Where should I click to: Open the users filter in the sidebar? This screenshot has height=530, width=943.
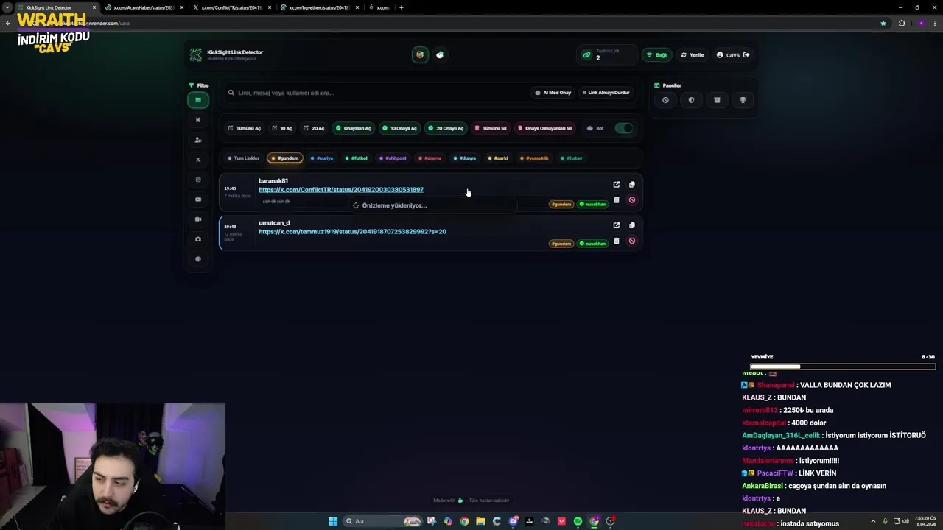[197, 140]
